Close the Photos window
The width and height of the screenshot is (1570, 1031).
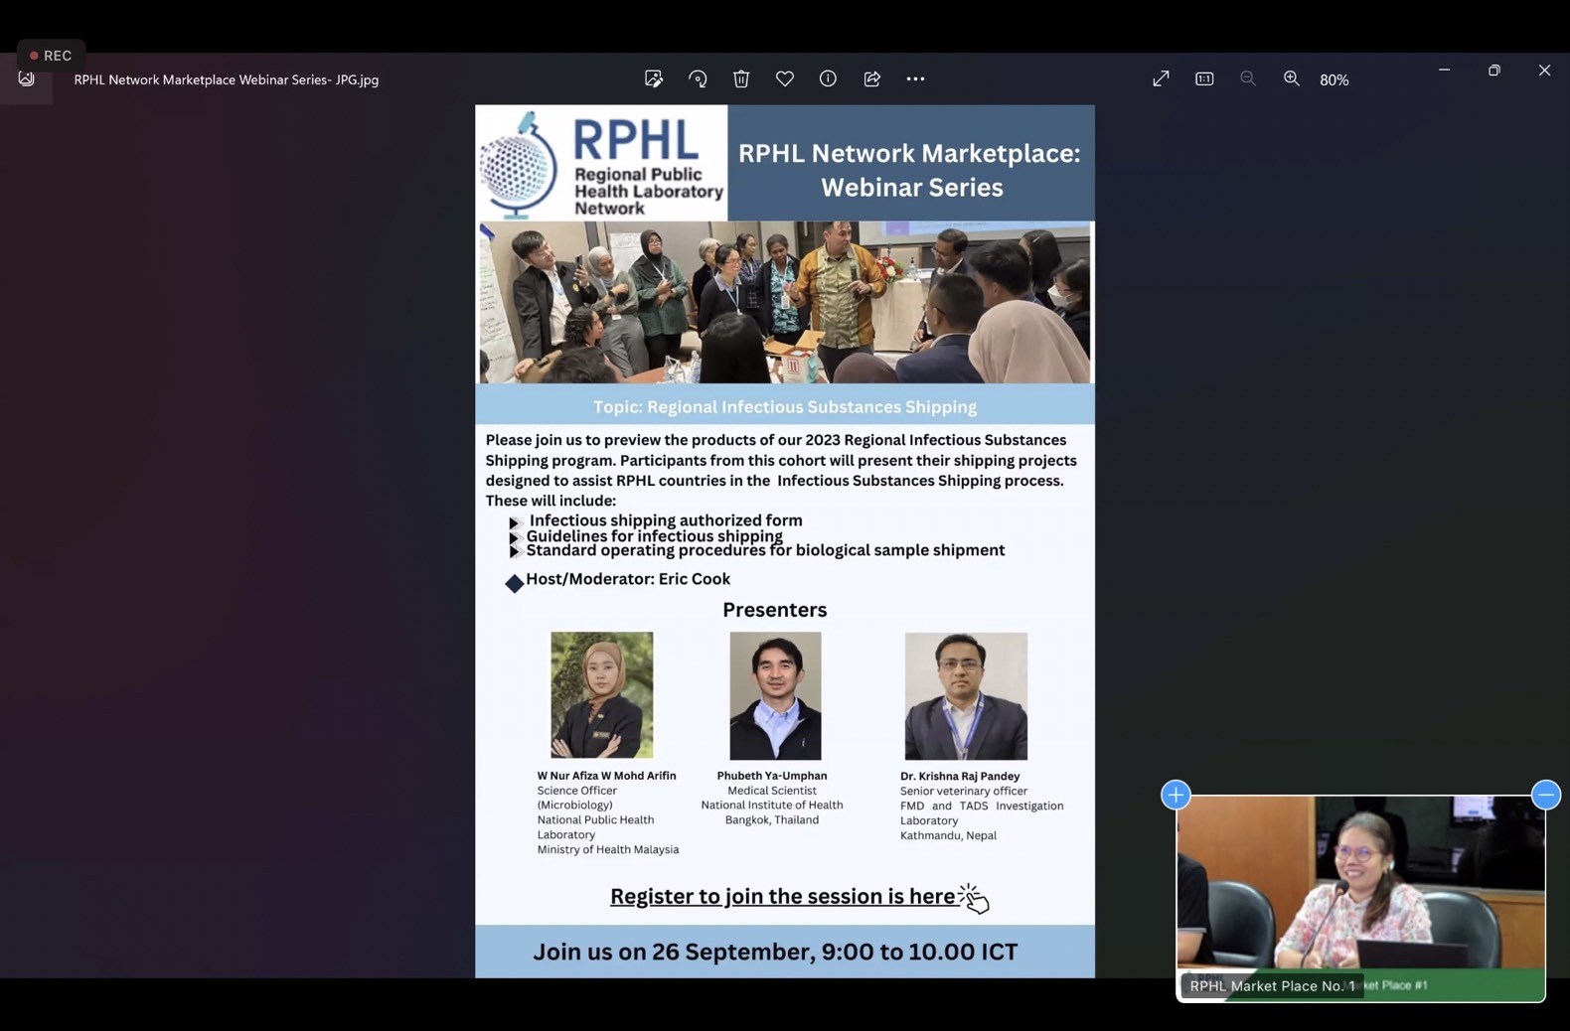click(1544, 71)
